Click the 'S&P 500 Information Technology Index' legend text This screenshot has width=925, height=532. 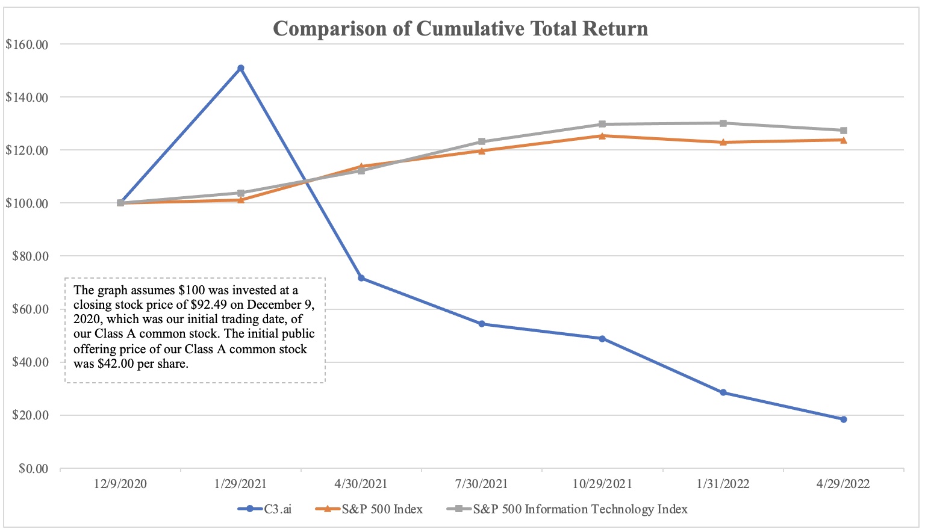580,509
